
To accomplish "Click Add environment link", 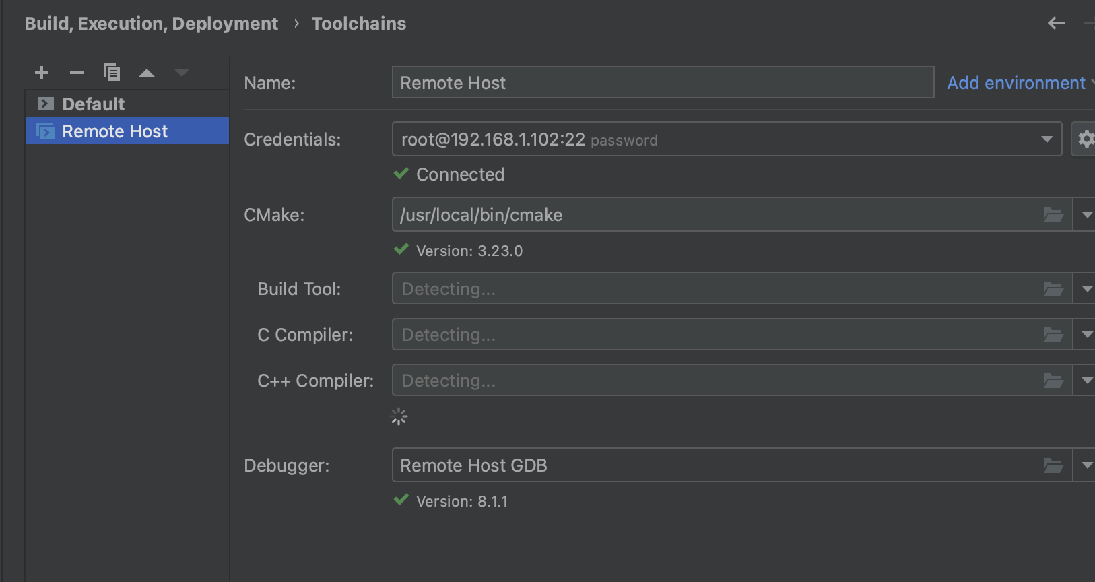I will (x=1016, y=83).
